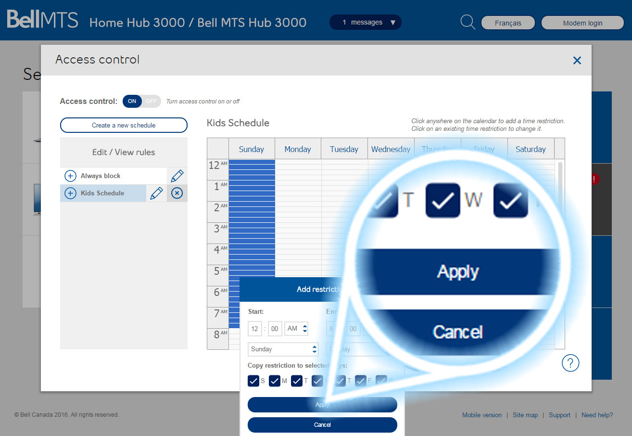
Task: Click the Modem login button
Action: click(x=582, y=23)
